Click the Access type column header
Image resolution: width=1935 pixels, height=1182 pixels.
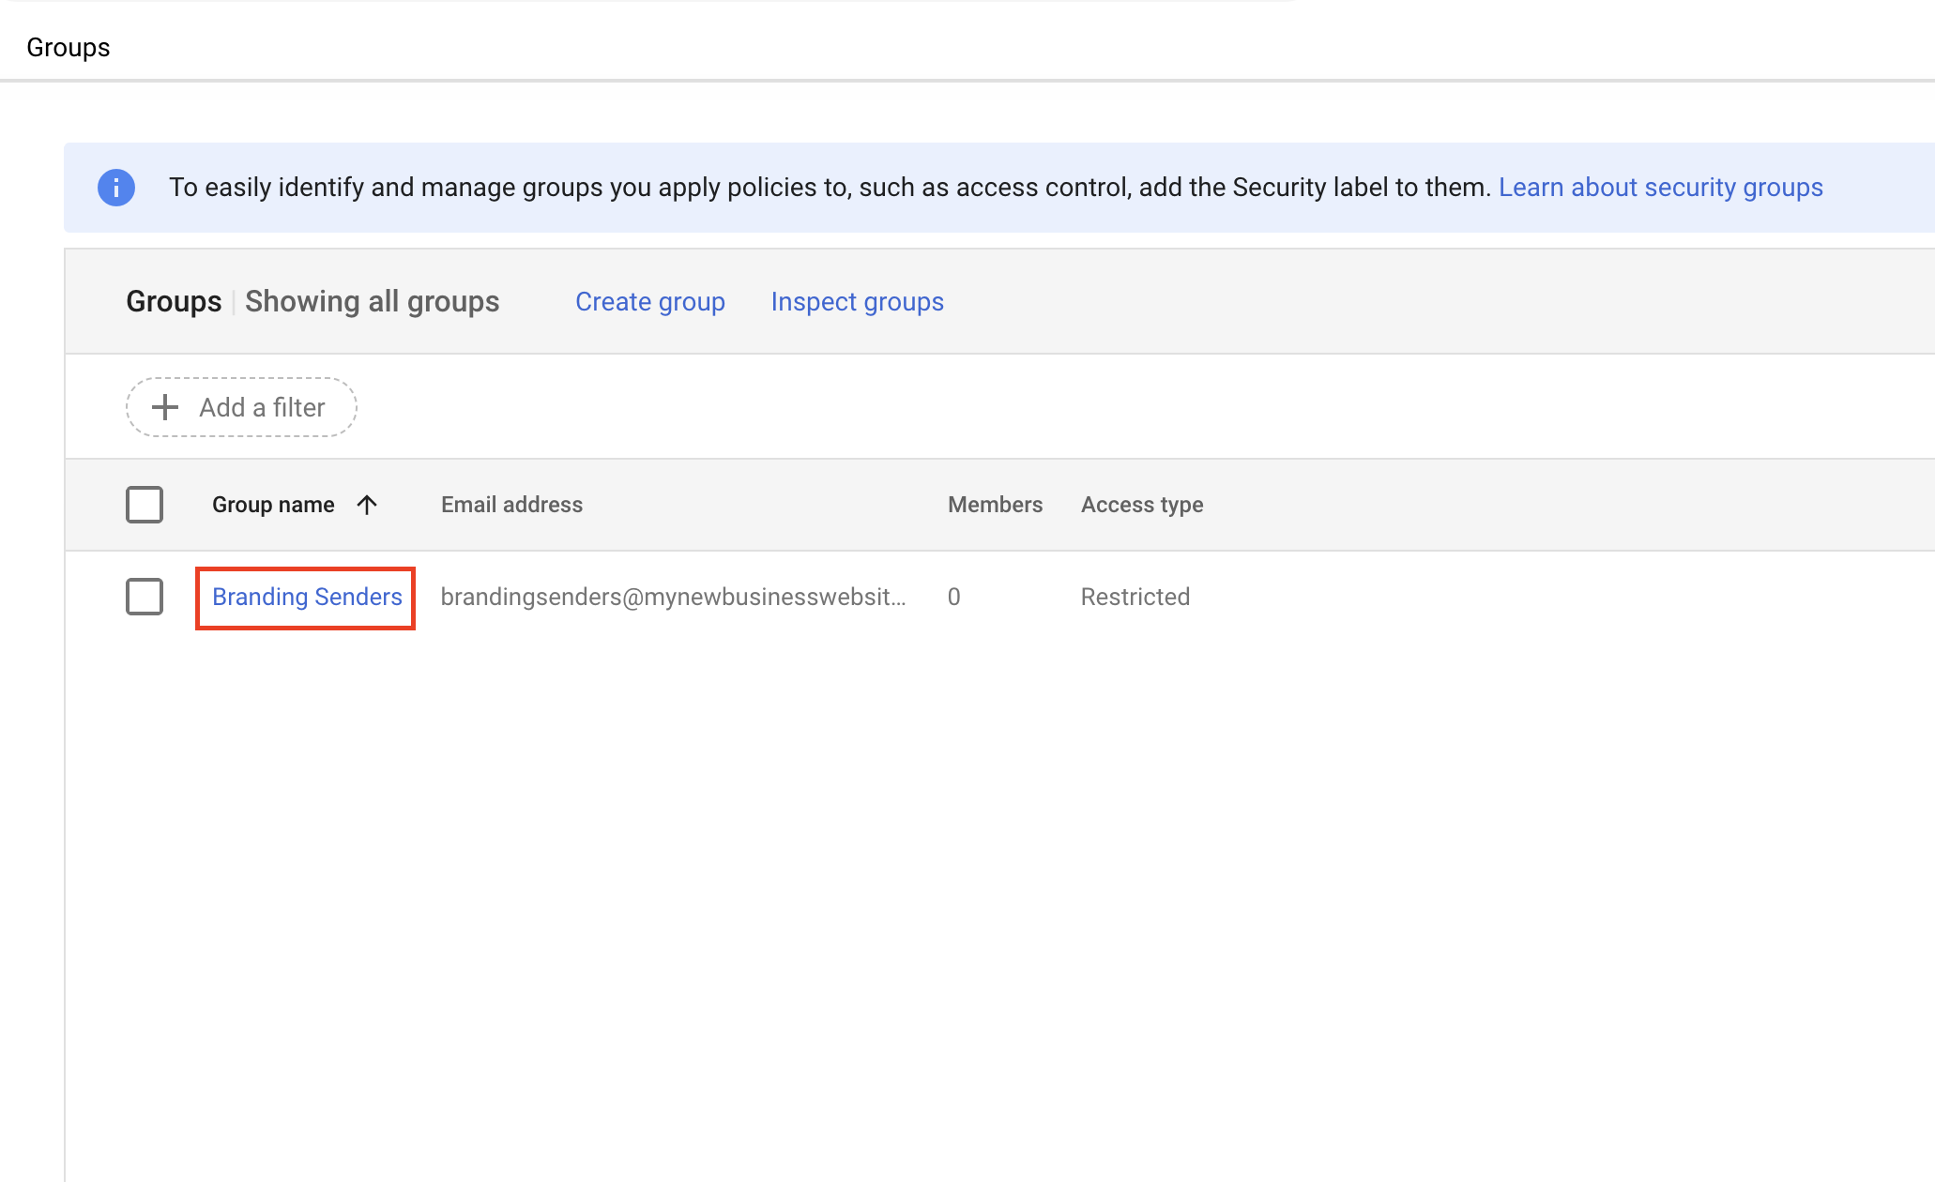[1141, 505]
